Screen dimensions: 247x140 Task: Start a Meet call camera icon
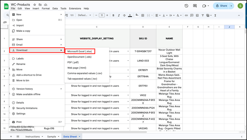coord(204,6)
